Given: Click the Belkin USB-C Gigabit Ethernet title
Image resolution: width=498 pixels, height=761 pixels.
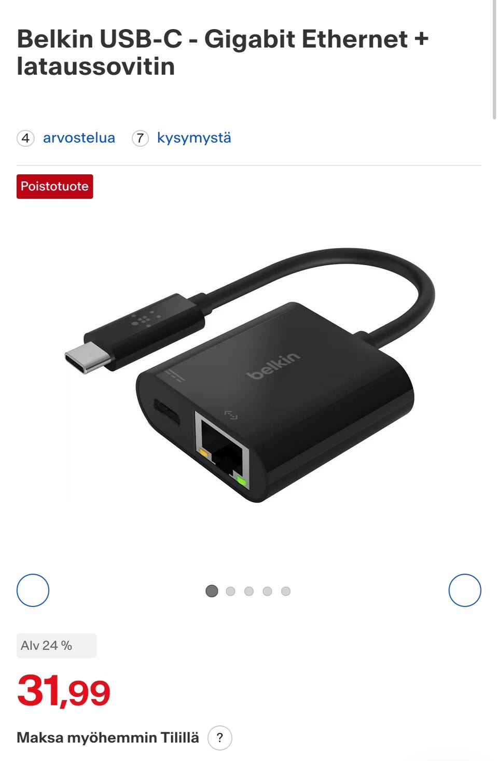Looking at the screenshot, I should (223, 52).
